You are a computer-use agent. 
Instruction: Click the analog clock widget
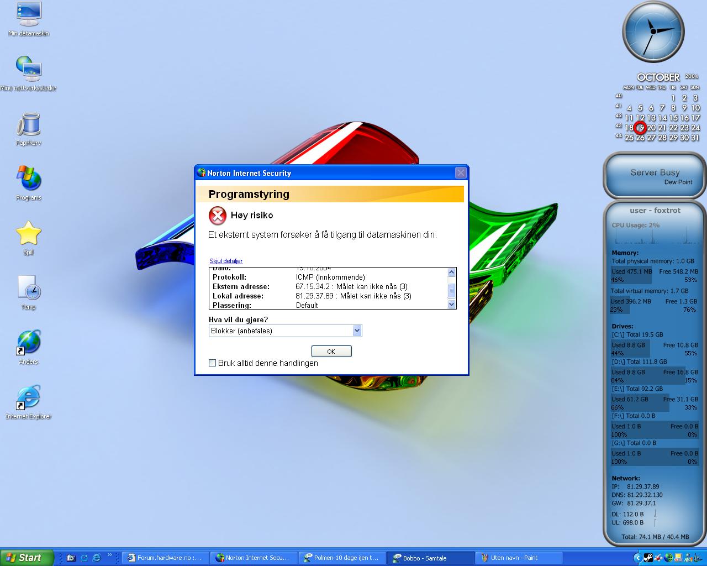[x=653, y=32]
